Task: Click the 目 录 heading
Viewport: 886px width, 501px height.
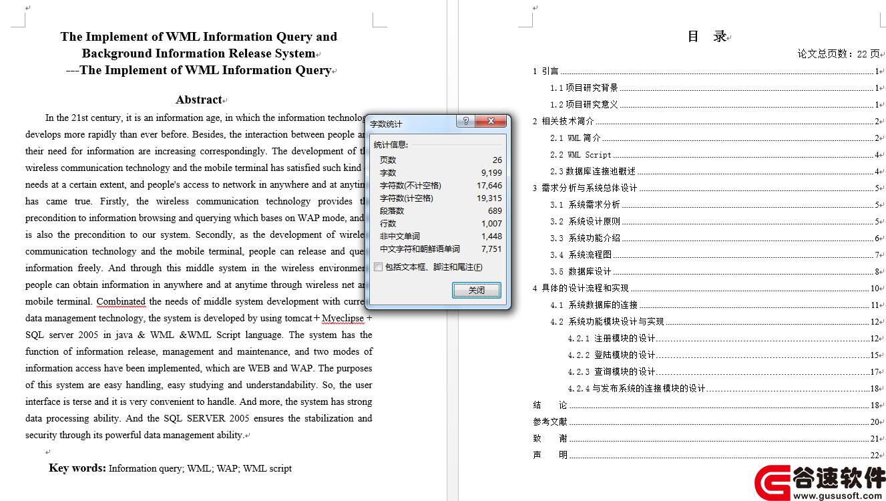Action: coord(707,37)
